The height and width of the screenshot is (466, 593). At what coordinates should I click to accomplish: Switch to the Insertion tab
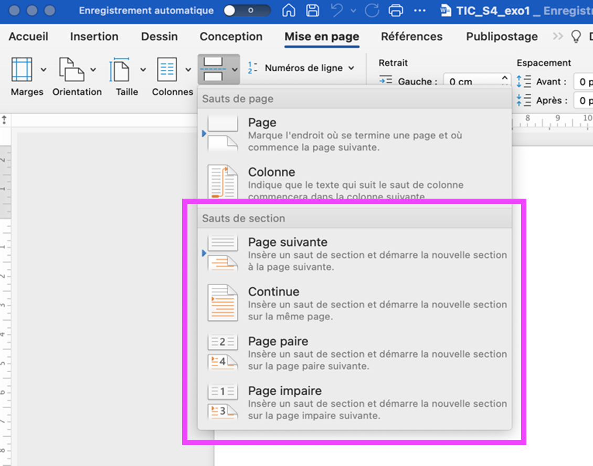click(x=94, y=36)
